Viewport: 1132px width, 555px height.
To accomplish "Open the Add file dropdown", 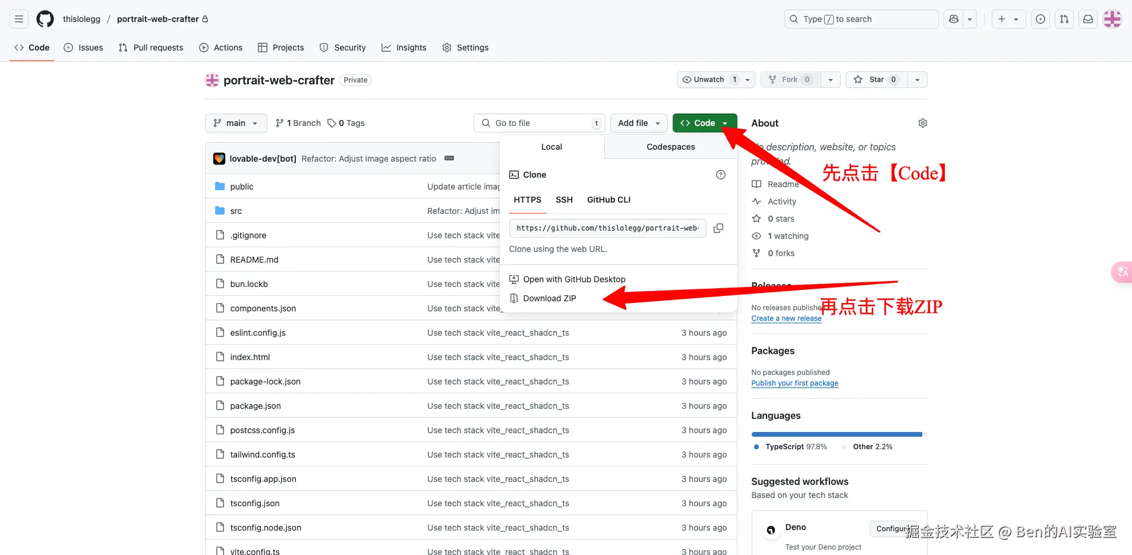I will pyautogui.click(x=639, y=123).
